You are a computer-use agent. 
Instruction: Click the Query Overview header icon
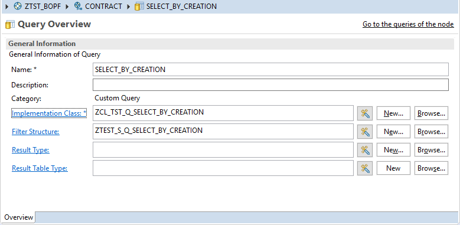(x=10, y=24)
